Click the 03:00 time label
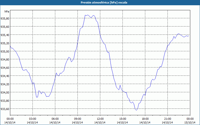 33,119
